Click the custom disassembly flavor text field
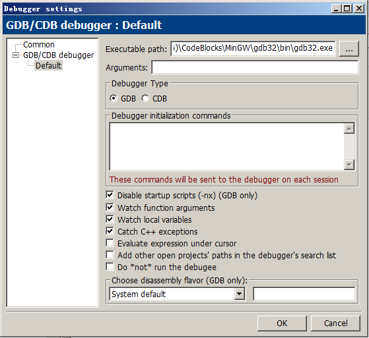The height and width of the screenshot is (338, 369). click(x=304, y=294)
